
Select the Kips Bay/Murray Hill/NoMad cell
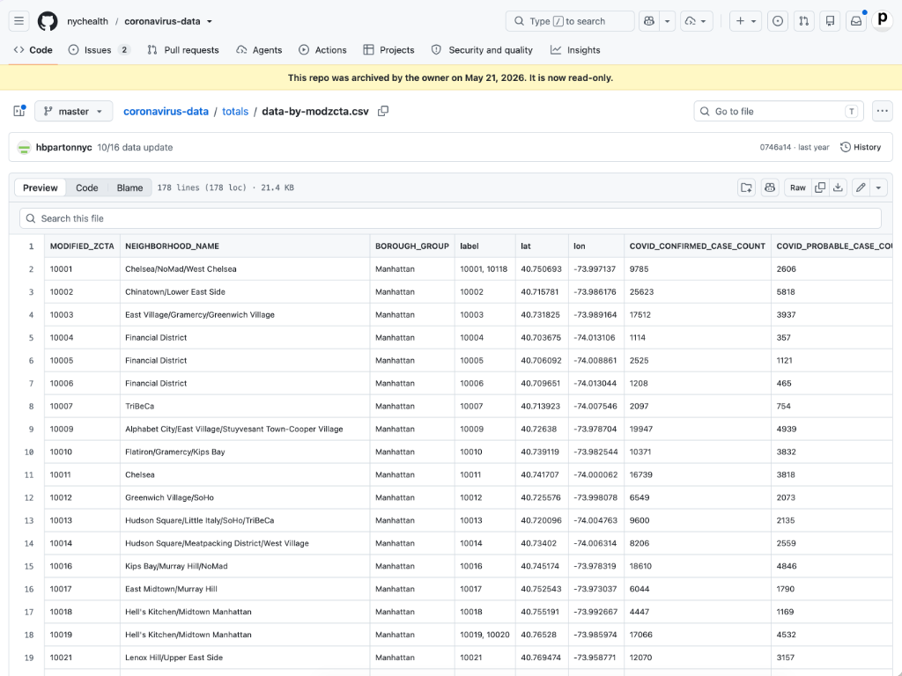pos(245,566)
